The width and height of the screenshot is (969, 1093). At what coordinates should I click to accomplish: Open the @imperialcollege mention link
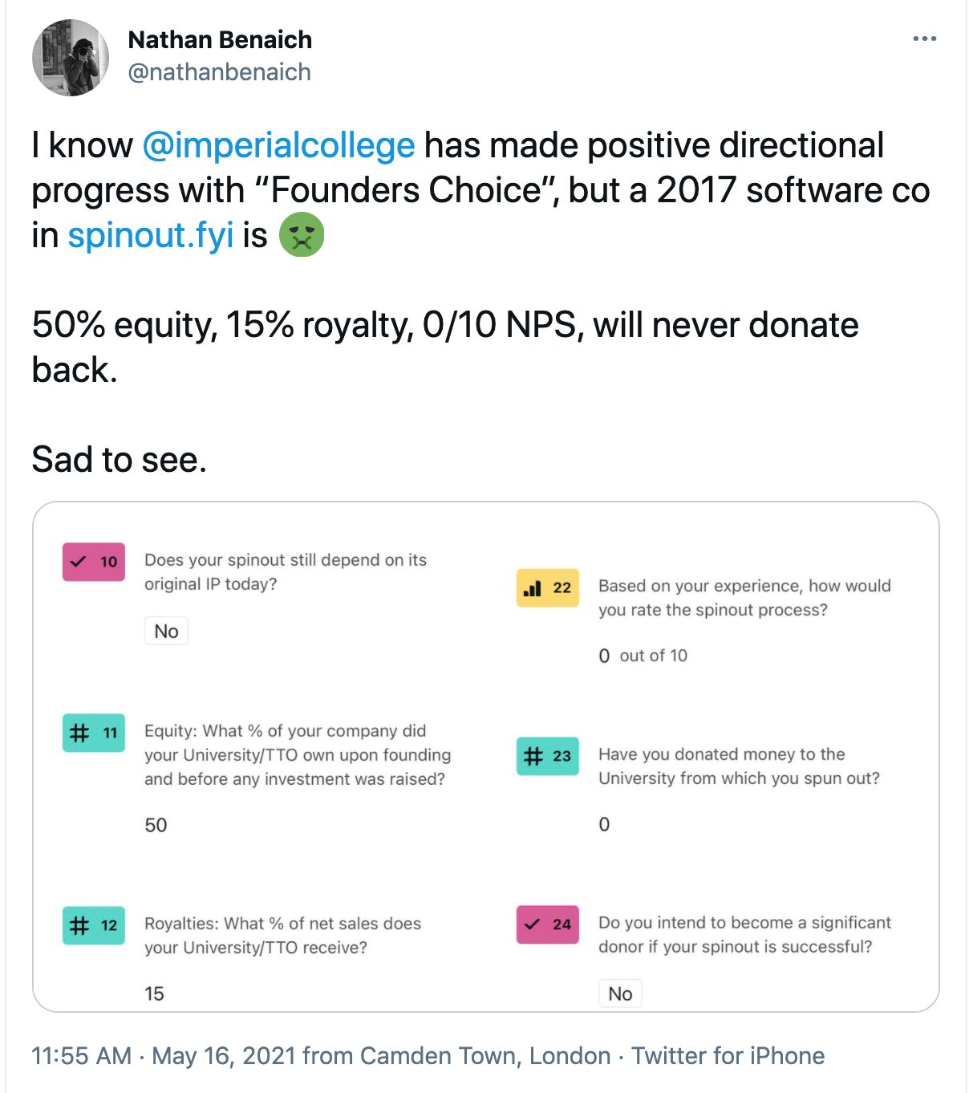tap(278, 145)
